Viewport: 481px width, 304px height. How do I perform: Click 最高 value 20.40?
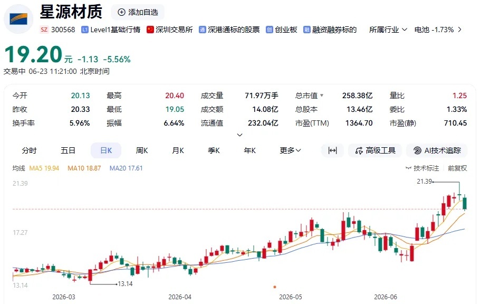pos(175,96)
